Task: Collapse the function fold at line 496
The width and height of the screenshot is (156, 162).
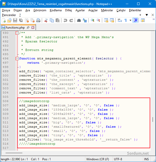Action: click(17, 59)
